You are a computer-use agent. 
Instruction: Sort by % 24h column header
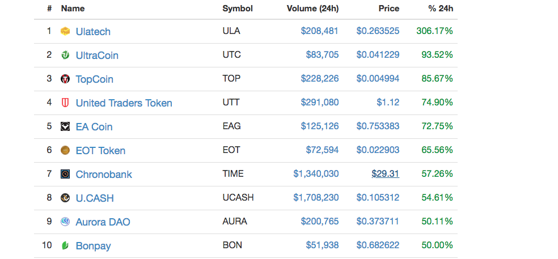441,9
